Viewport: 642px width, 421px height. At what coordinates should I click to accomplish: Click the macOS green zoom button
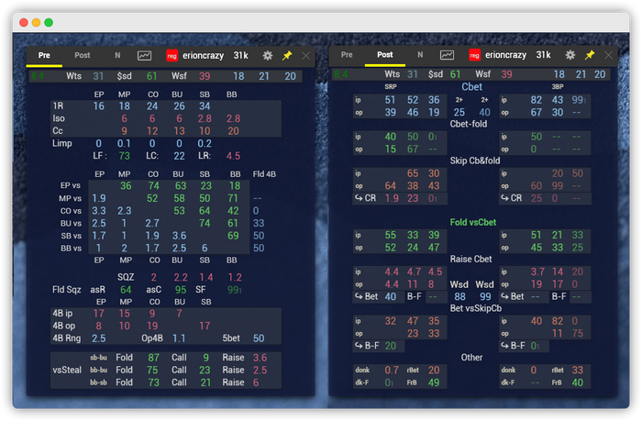[49, 23]
